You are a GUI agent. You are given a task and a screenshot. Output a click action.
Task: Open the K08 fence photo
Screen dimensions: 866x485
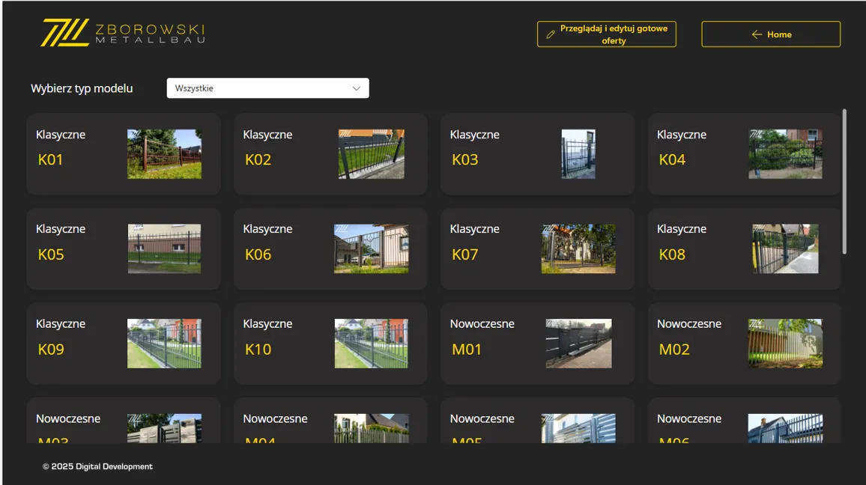[x=785, y=248]
